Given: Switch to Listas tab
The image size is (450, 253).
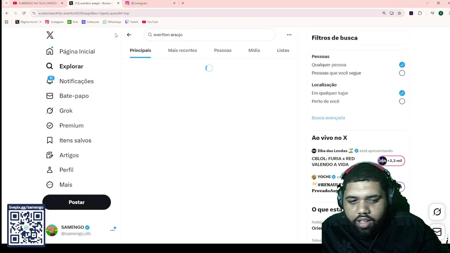Looking at the screenshot, I should (283, 50).
